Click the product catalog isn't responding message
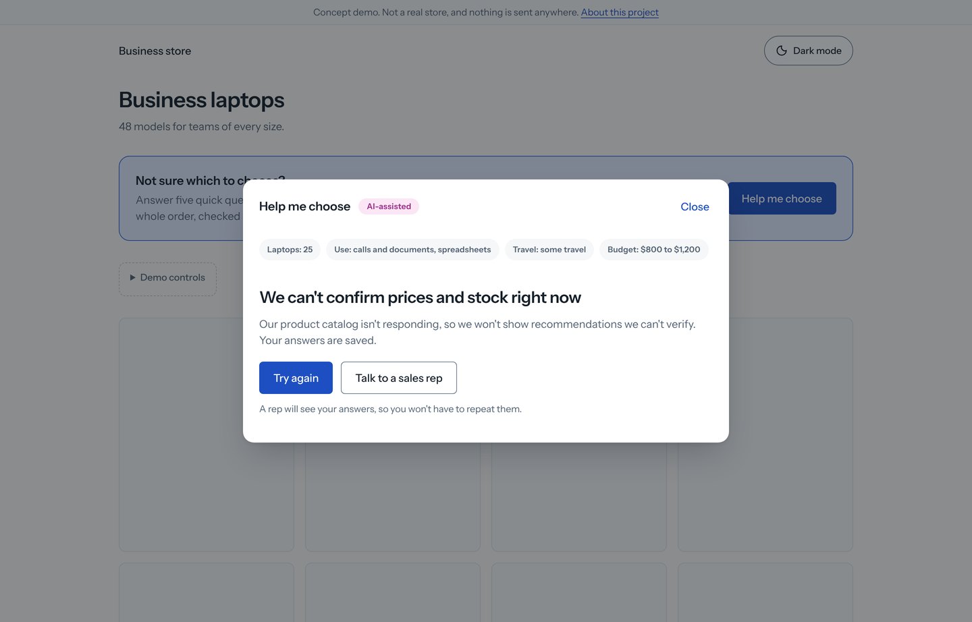Screen dimensions: 972x622 click(x=477, y=332)
